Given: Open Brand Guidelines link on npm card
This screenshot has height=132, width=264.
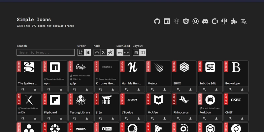Looking at the screenshot, I should pos(54,79).
